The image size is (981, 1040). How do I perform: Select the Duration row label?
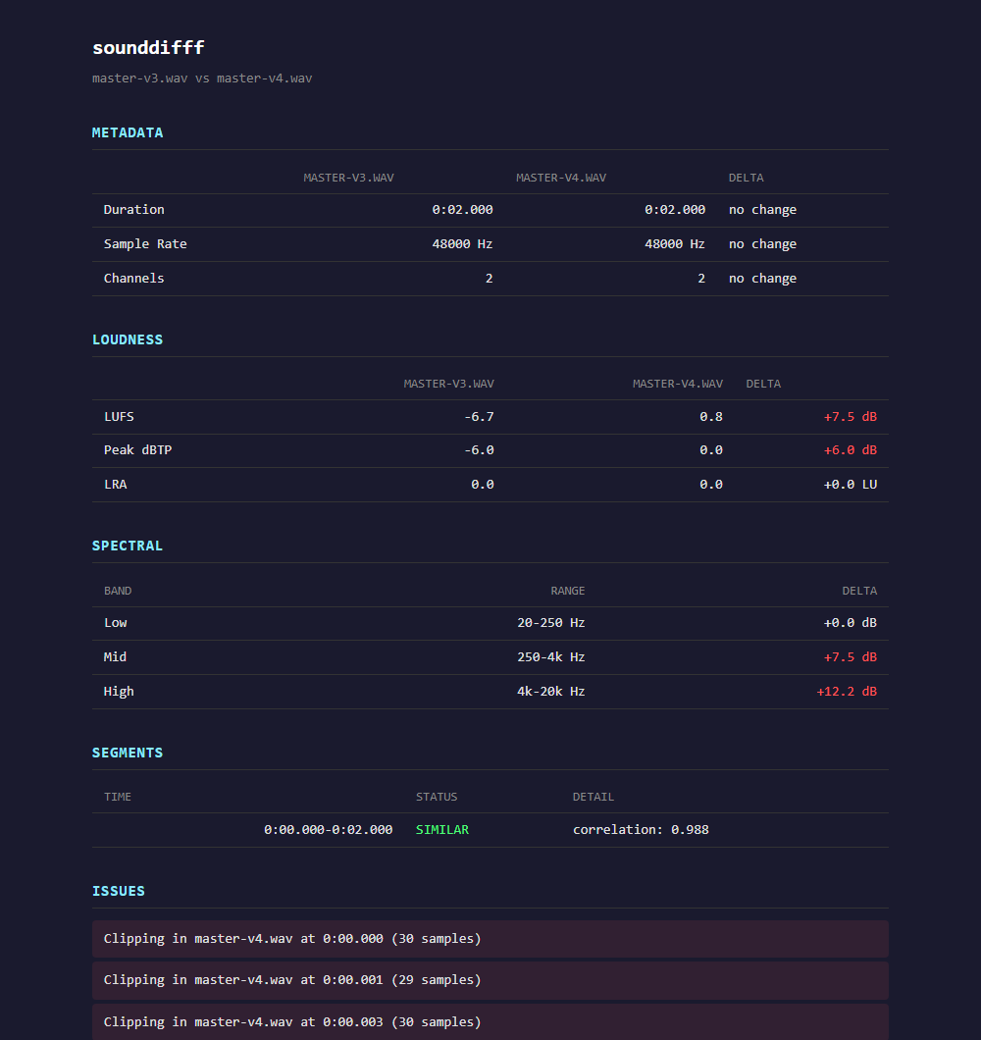pos(134,210)
